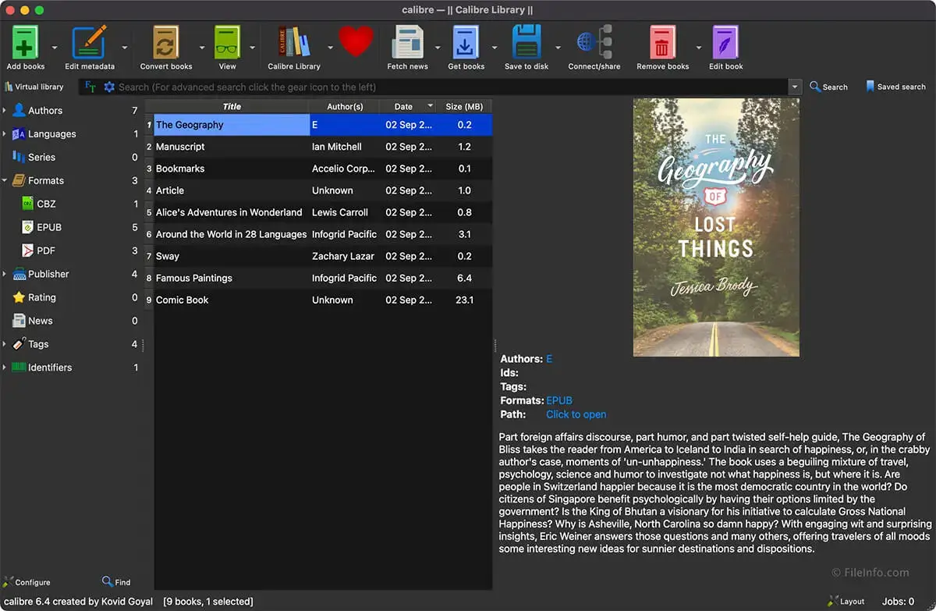Click the Fetch news icon
936x611 pixels.
click(x=407, y=43)
